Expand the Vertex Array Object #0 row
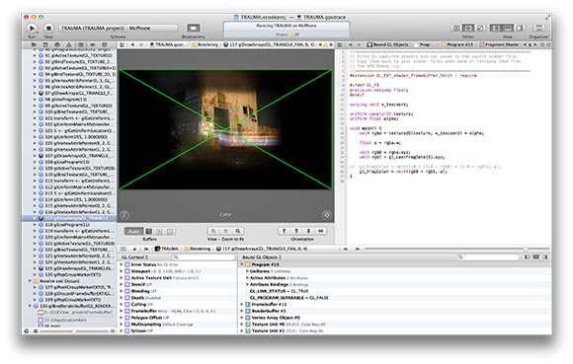The width and height of the screenshot is (573, 364). pyautogui.click(x=242, y=318)
